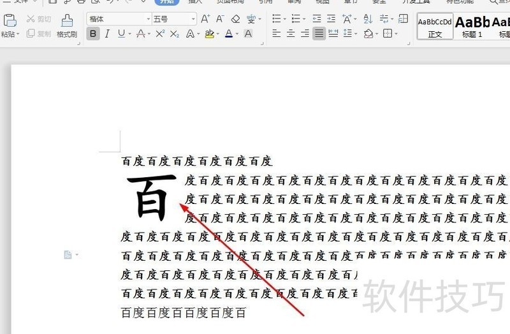Center-align the paragraph
510x334 pixels.
[291, 33]
